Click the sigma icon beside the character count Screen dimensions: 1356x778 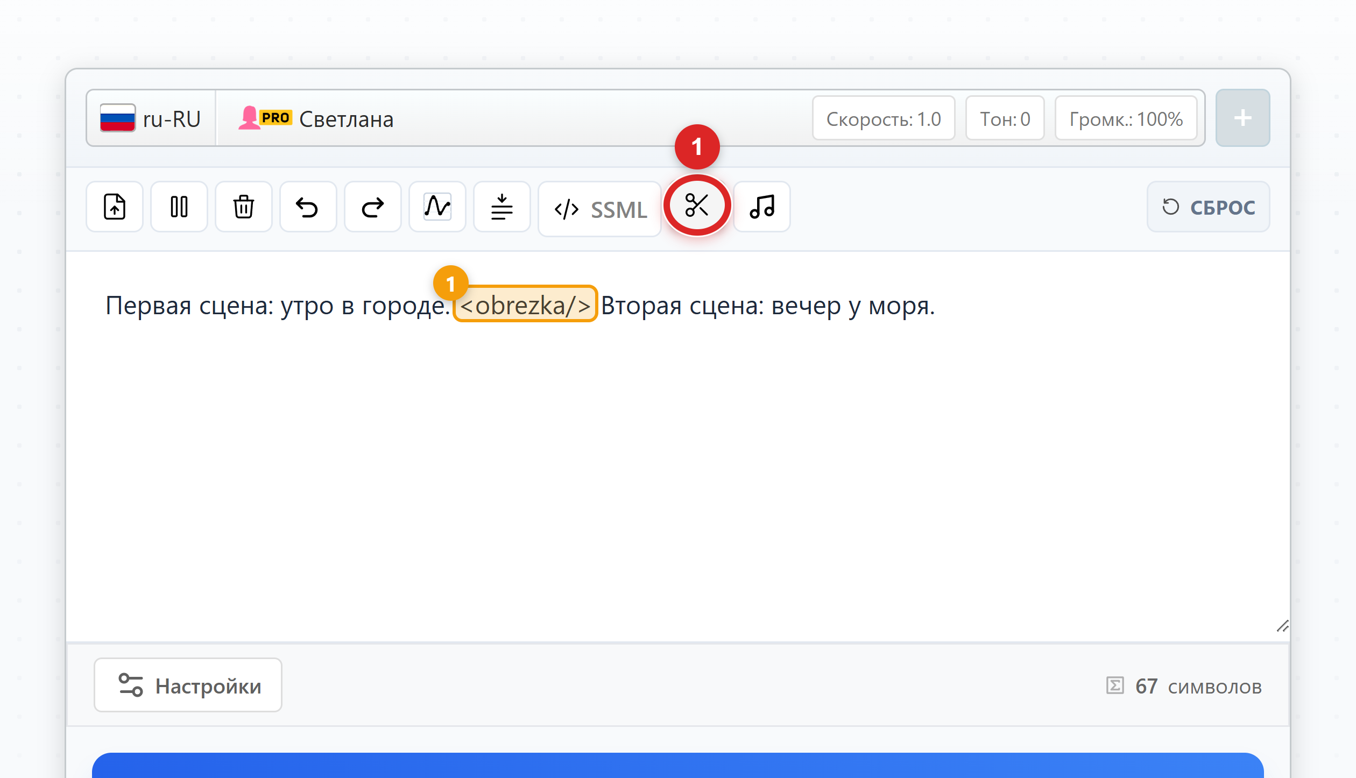[1115, 685]
